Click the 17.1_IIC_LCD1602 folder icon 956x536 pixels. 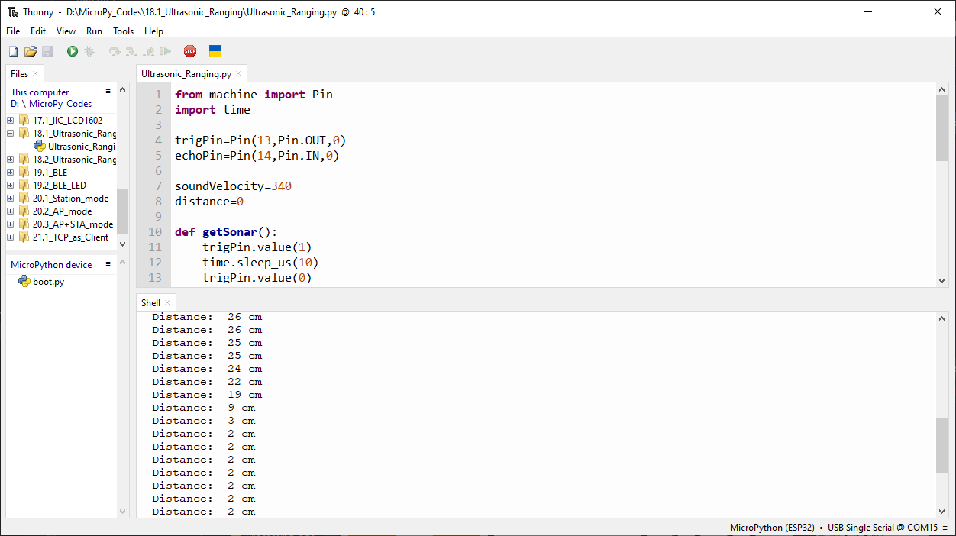24,120
